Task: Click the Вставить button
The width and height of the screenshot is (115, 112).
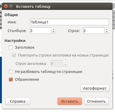Action: click(70, 101)
